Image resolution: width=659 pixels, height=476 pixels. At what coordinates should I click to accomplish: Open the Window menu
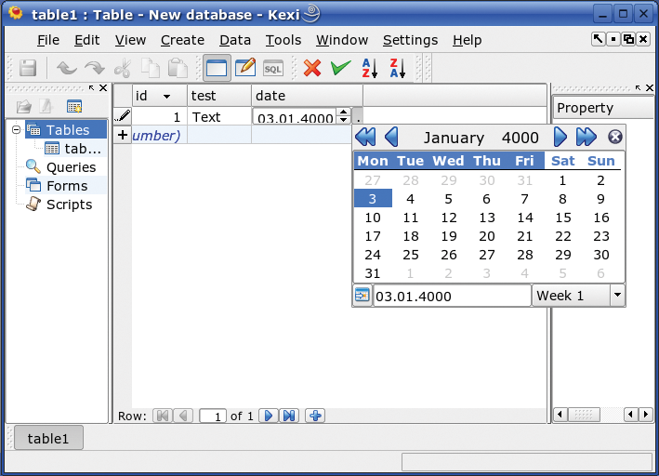pyautogui.click(x=342, y=40)
